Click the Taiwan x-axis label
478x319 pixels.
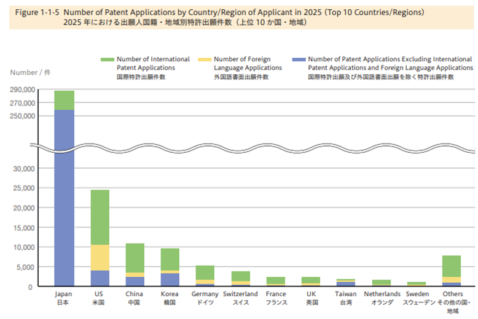coord(346,298)
